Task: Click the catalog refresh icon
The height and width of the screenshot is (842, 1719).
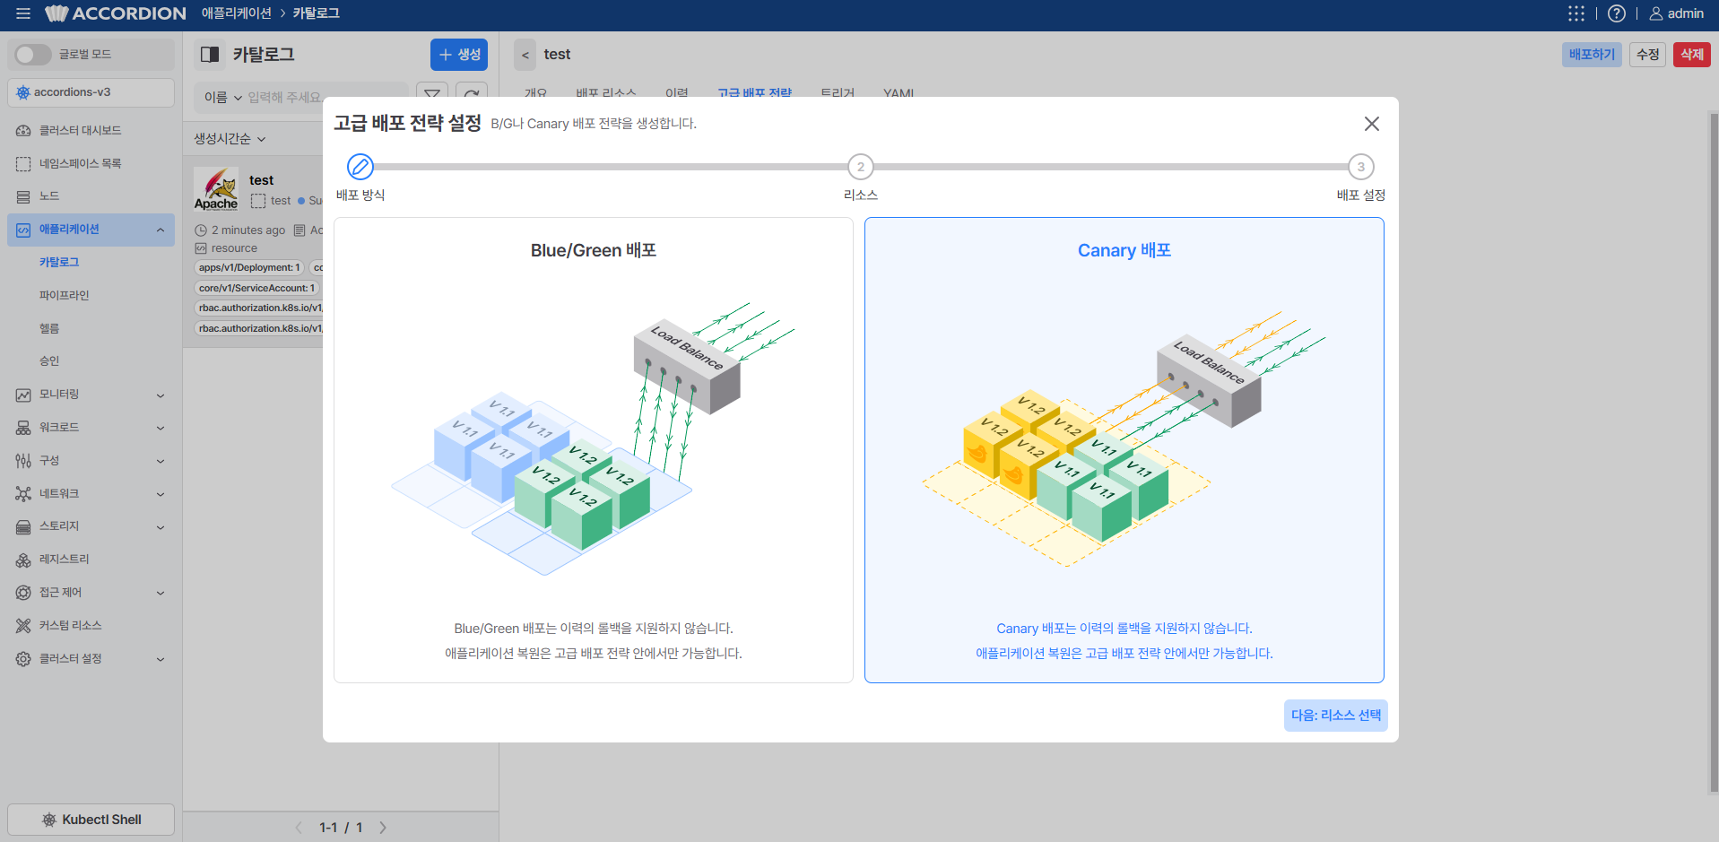Action: [472, 93]
